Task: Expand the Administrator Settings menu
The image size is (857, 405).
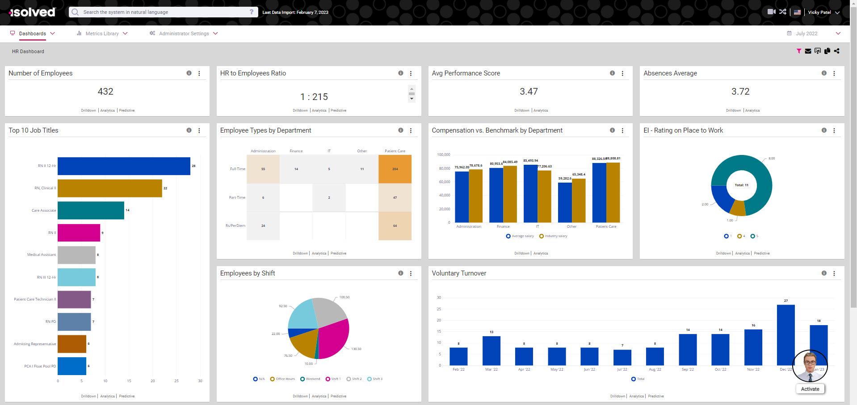Action: point(184,33)
